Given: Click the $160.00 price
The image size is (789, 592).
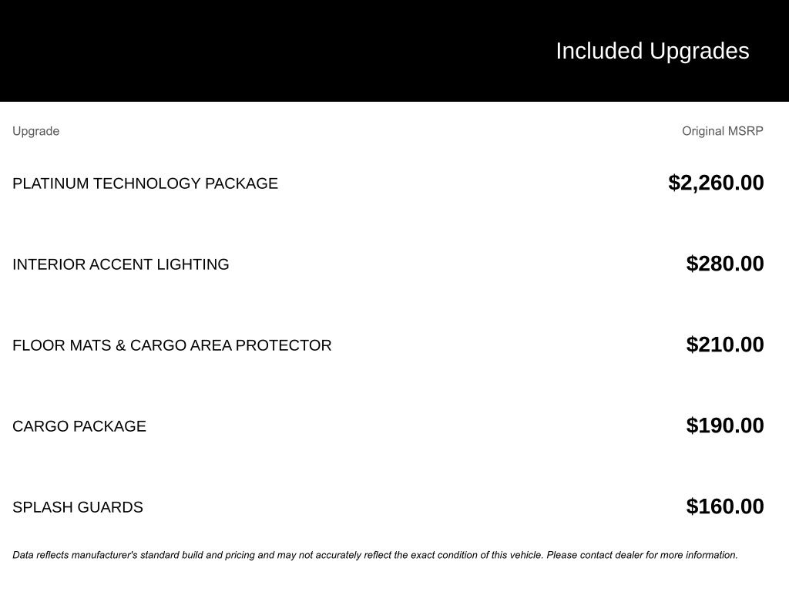Looking at the screenshot, I should coord(724,506).
